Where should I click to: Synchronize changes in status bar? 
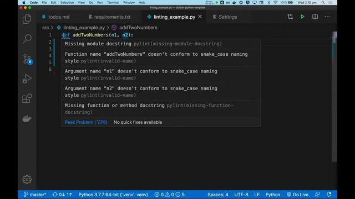(62, 195)
